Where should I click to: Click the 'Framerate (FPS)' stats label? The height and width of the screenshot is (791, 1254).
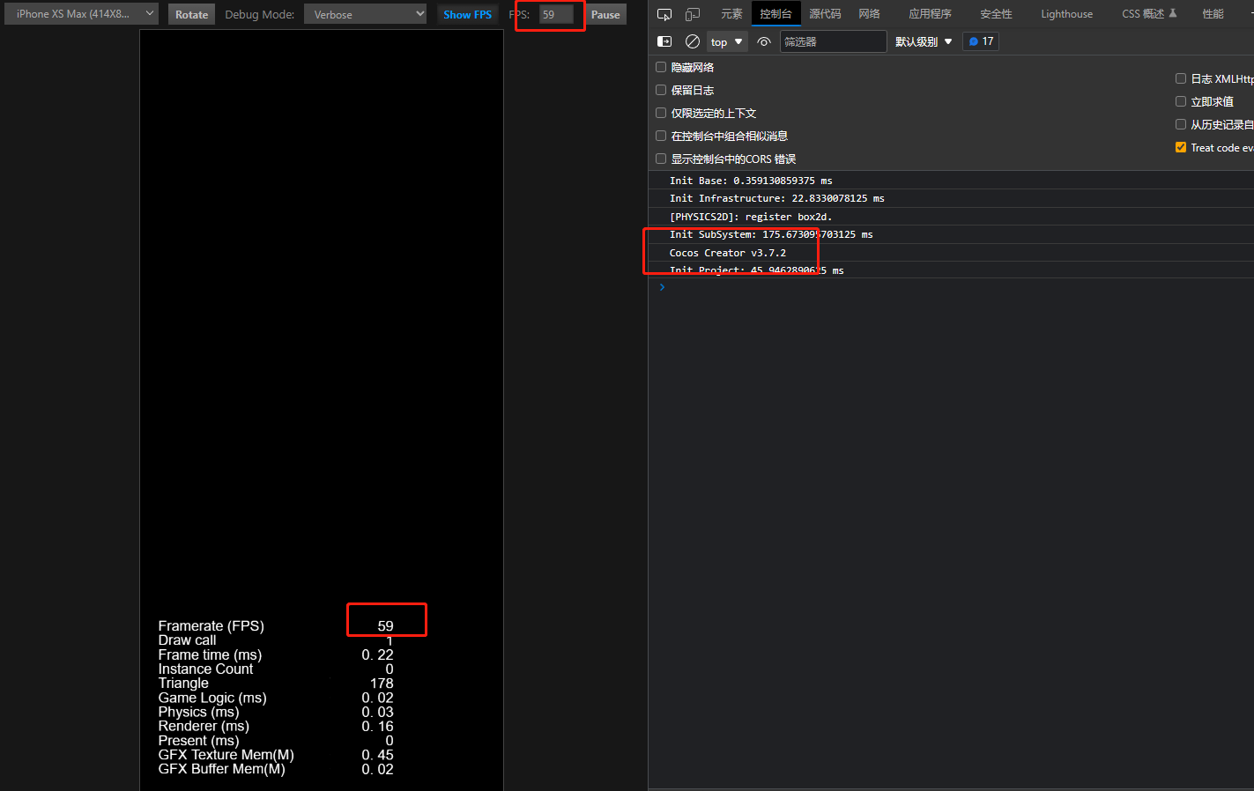point(211,626)
